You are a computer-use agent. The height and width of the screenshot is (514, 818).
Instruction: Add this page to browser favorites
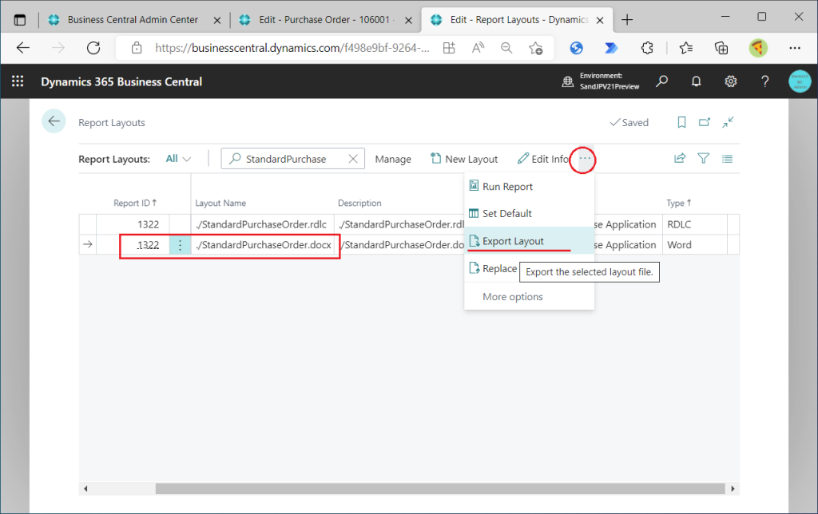click(x=536, y=48)
